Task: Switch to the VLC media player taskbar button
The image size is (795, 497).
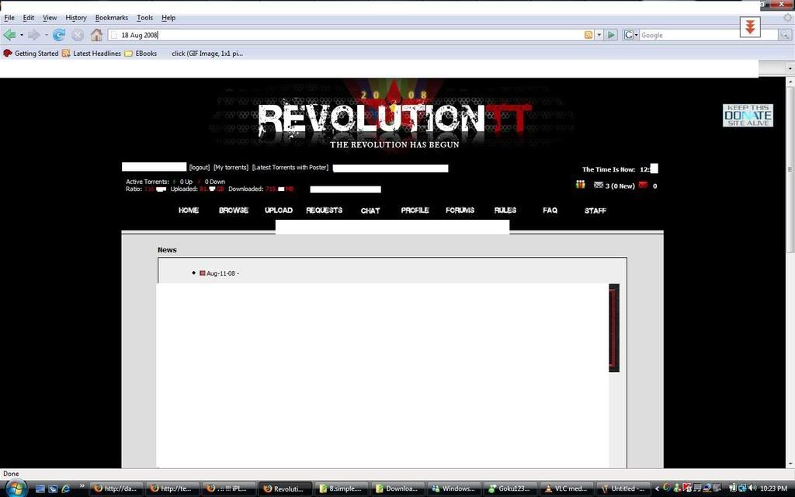Action: coord(566,489)
